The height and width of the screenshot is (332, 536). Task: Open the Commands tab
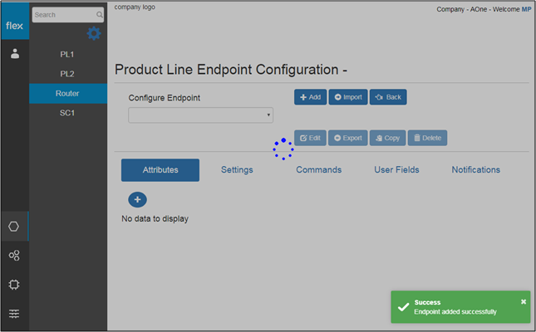click(x=318, y=169)
